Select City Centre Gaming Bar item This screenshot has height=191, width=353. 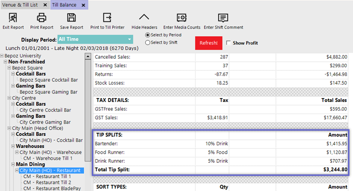45,122
